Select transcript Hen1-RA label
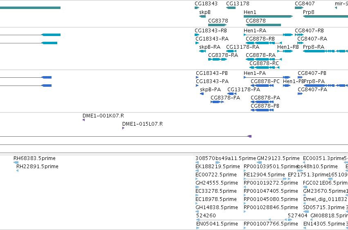Image resolution: width=348 pixels, height=230 pixels. 255,30
